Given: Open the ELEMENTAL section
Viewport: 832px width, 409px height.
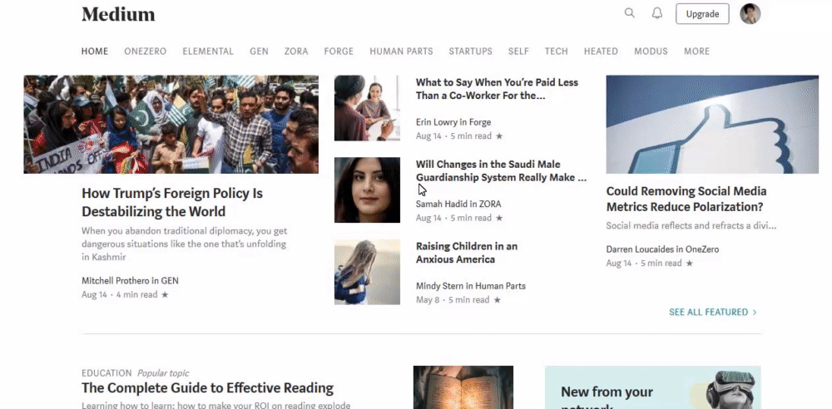Looking at the screenshot, I should (x=208, y=52).
